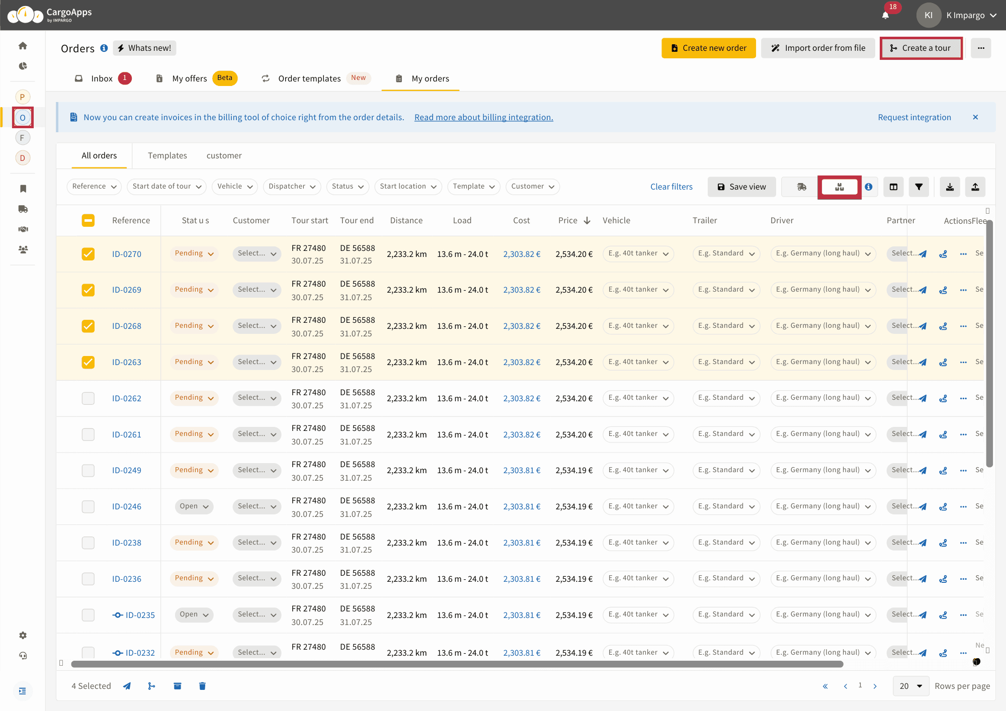
Task: Expand the Status filter dropdown
Action: (348, 187)
